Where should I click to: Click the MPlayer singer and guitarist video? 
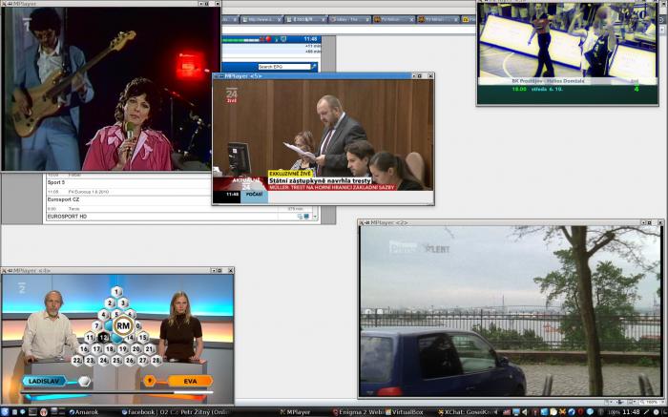111,89
